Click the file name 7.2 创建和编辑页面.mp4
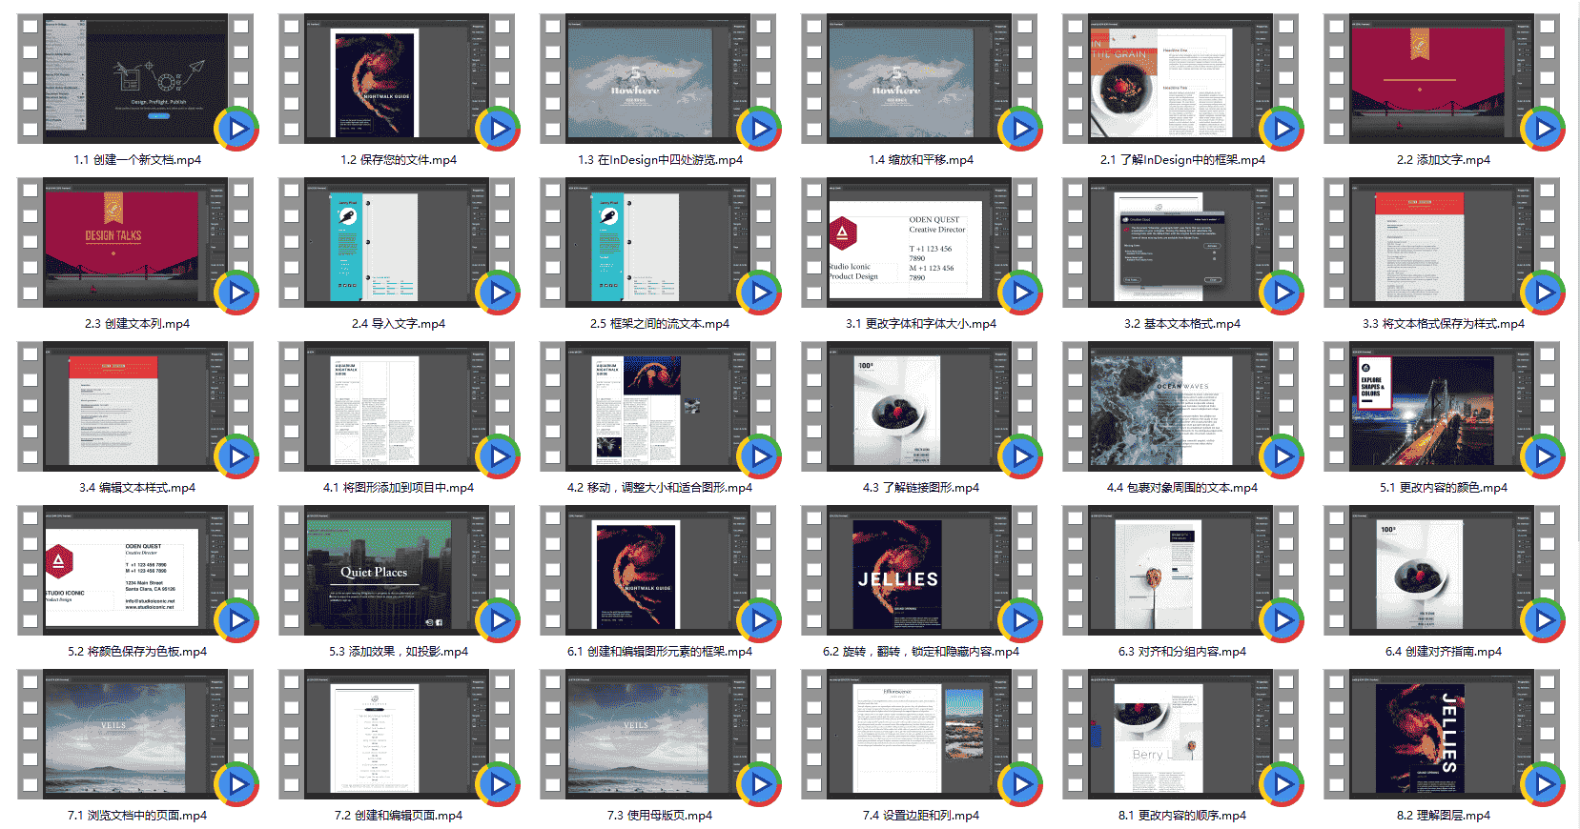Viewport: 1580px width, 829px height. (x=399, y=816)
